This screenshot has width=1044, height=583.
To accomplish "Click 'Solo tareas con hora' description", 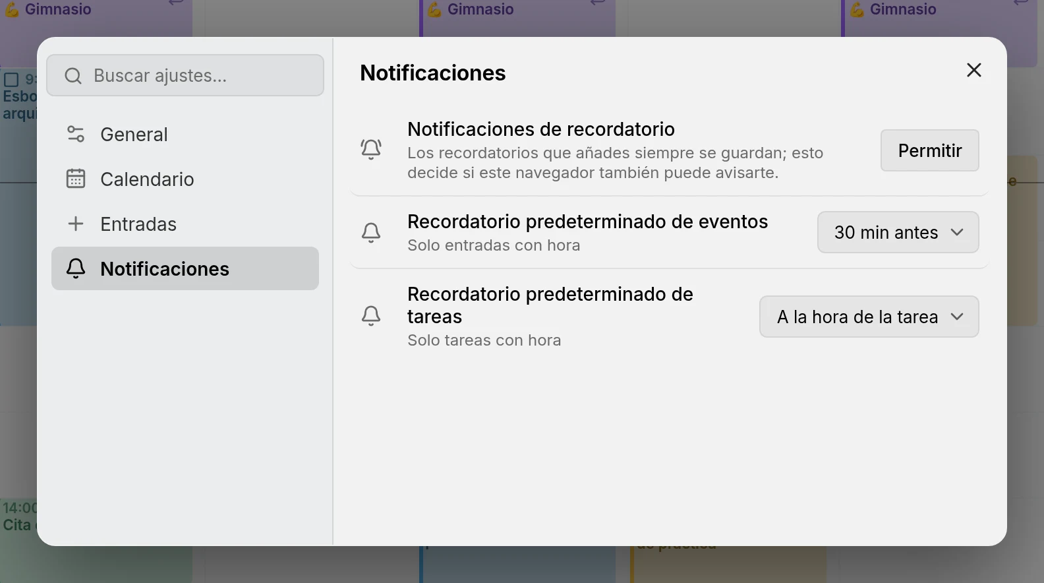I will tap(484, 340).
